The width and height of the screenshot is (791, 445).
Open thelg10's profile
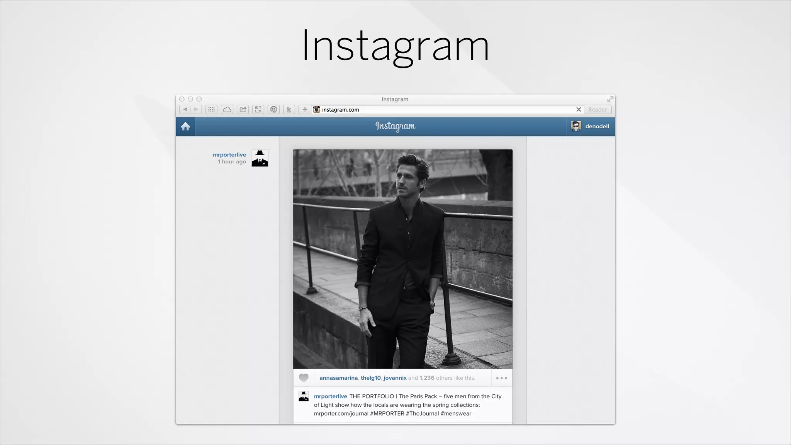pyautogui.click(x=371, y=378)
